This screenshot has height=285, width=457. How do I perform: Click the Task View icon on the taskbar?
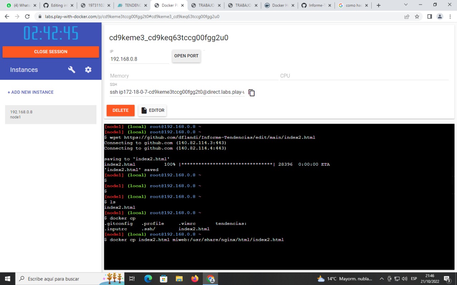click(x=132, y=279)
